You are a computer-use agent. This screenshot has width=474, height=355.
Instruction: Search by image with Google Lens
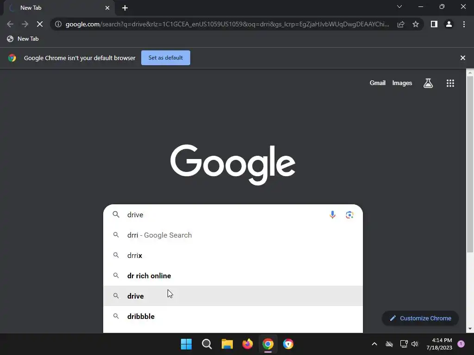pos(349,214)
